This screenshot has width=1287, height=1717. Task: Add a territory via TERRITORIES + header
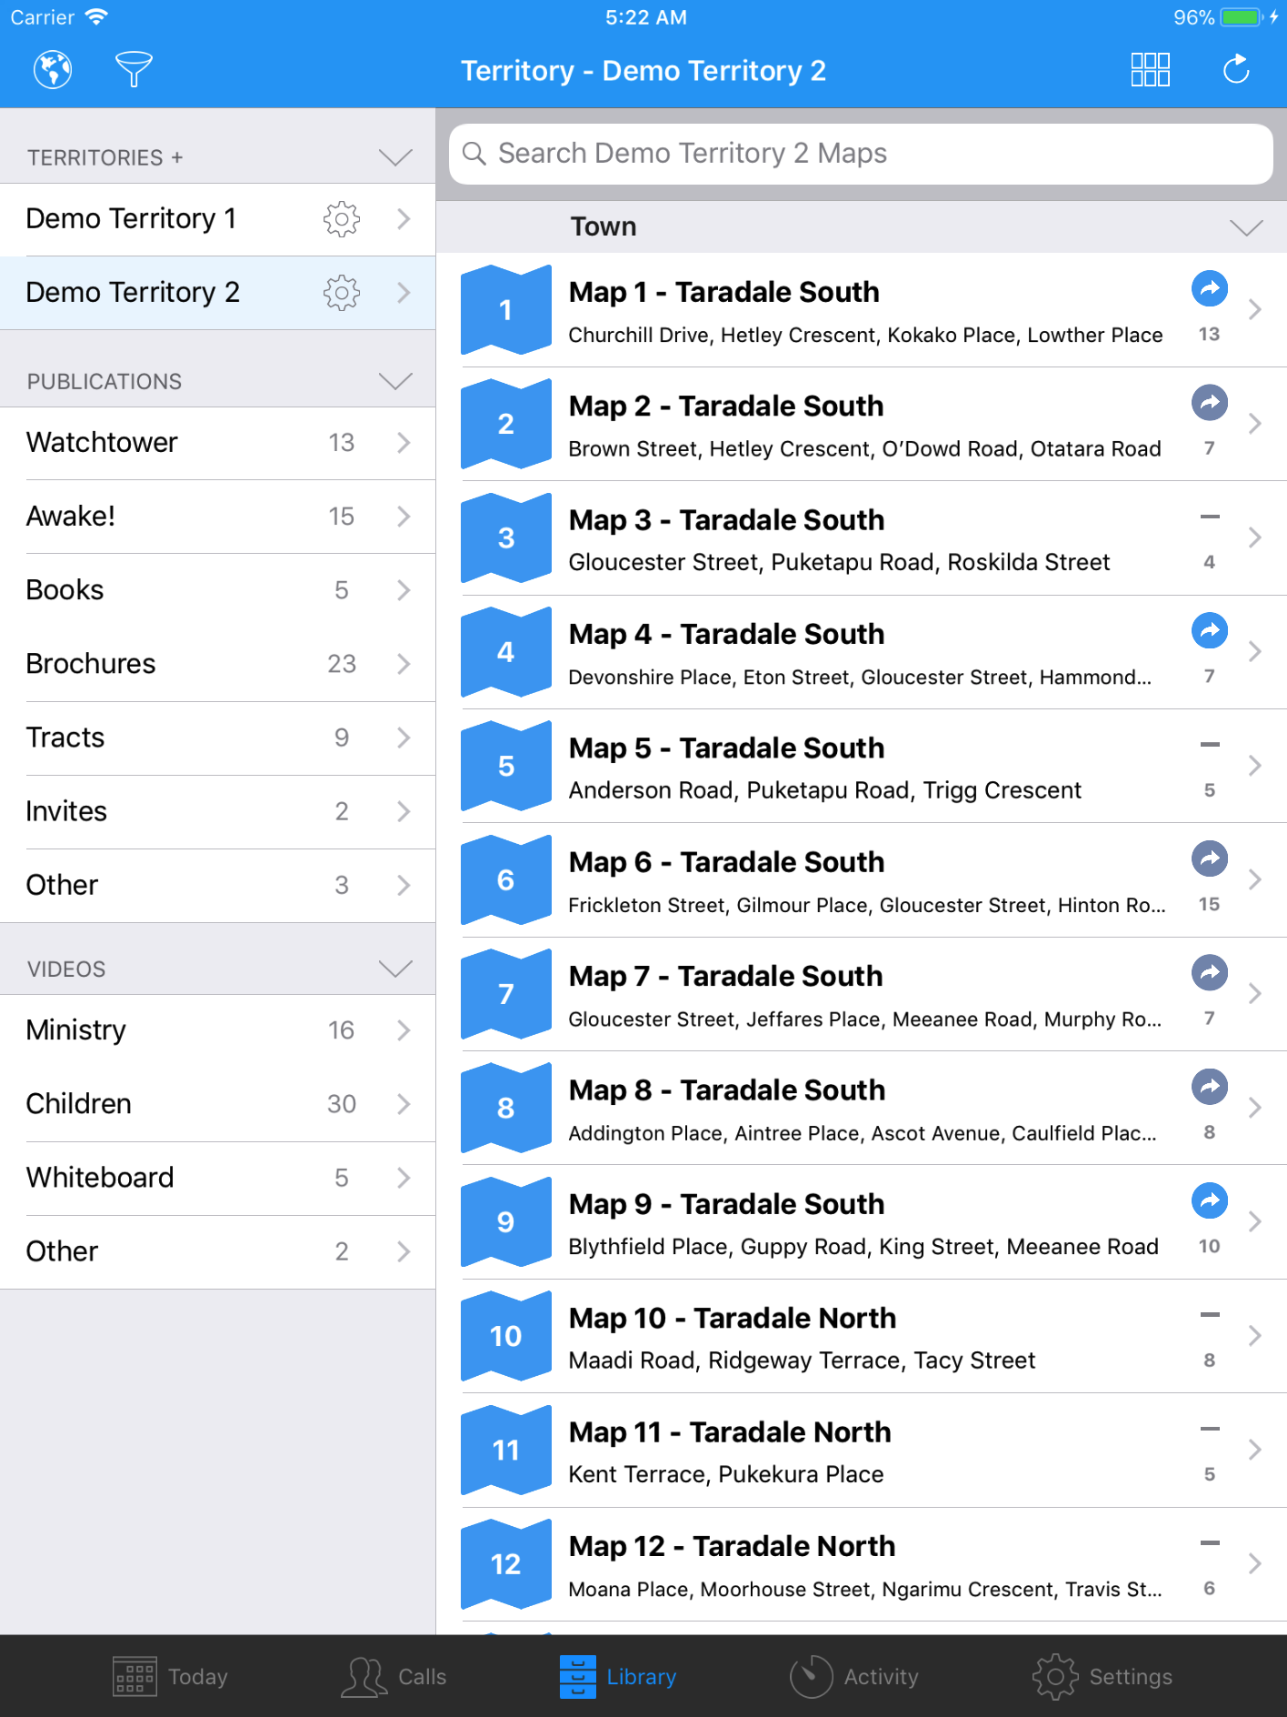[105, 157]
